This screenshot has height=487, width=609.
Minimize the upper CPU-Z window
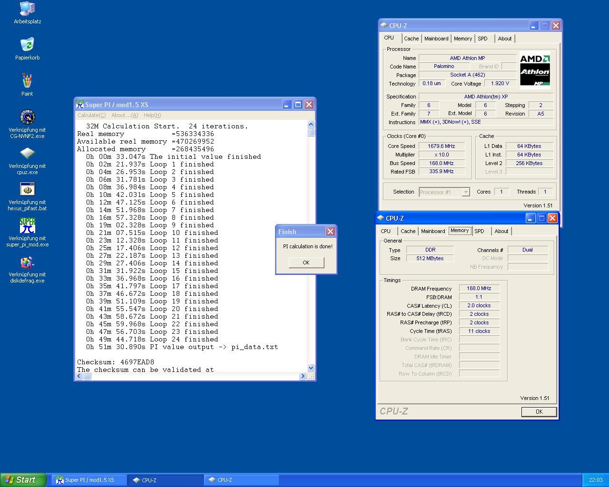coord(534,26)
